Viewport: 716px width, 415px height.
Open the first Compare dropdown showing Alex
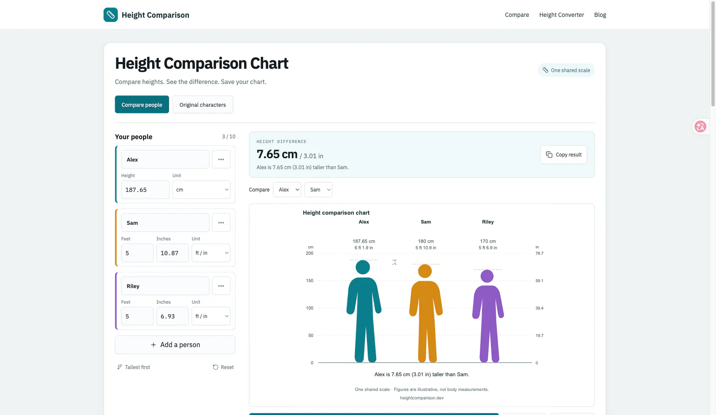click(287, 190)
